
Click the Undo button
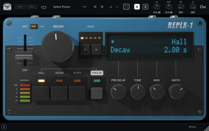tap(20, 7)
